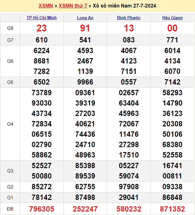Click the special prize number 796305
The width and height of the screenshot is (195, 215).
pos(42,209)
